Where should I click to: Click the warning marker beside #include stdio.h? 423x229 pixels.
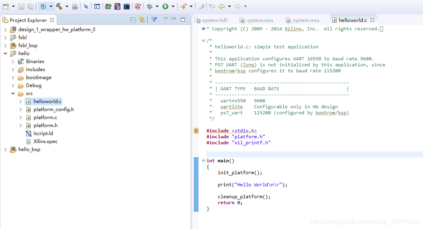196,131
